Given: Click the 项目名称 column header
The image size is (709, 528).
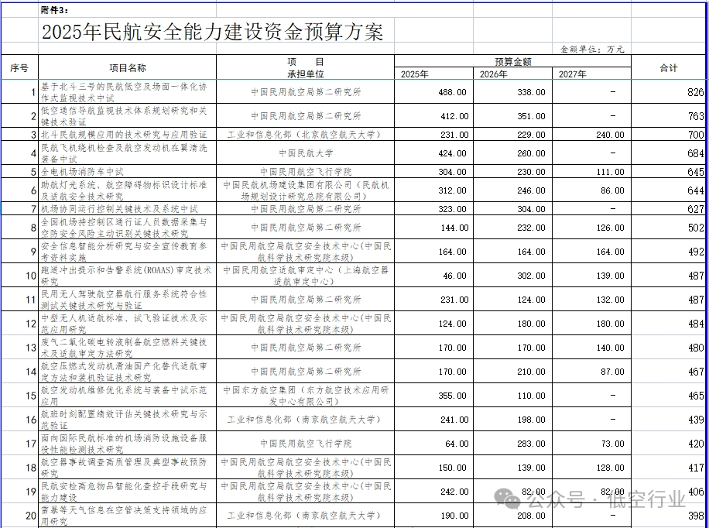Looking at the screenshot, I should (128, 68).
